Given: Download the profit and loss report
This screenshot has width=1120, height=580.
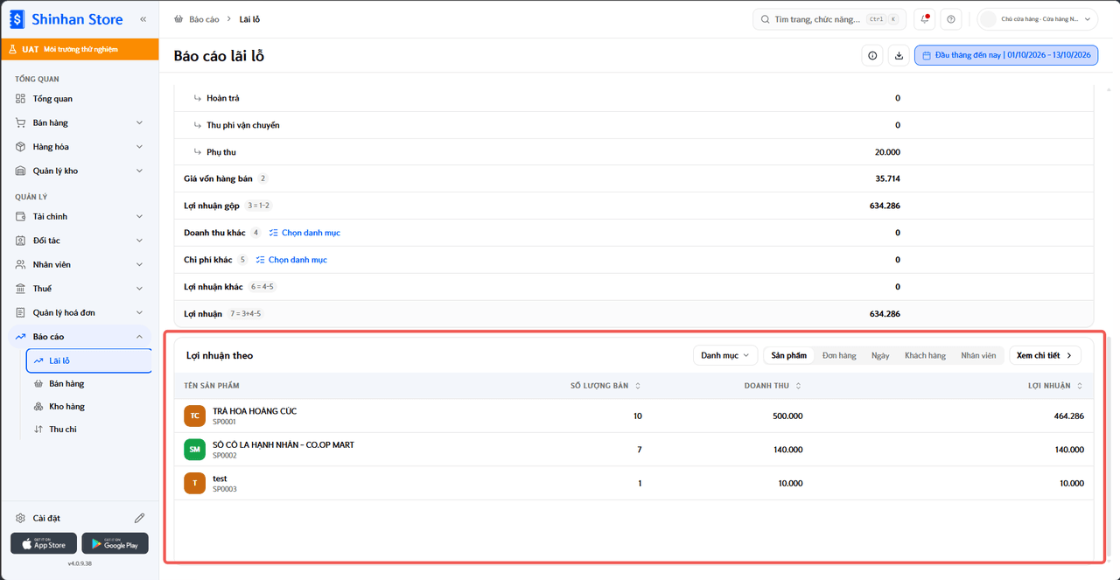Looking at the screenshot, I should tap(899, 56).
